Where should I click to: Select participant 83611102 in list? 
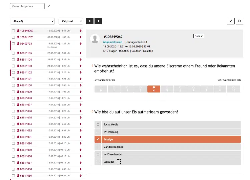[x=26, y=73]
